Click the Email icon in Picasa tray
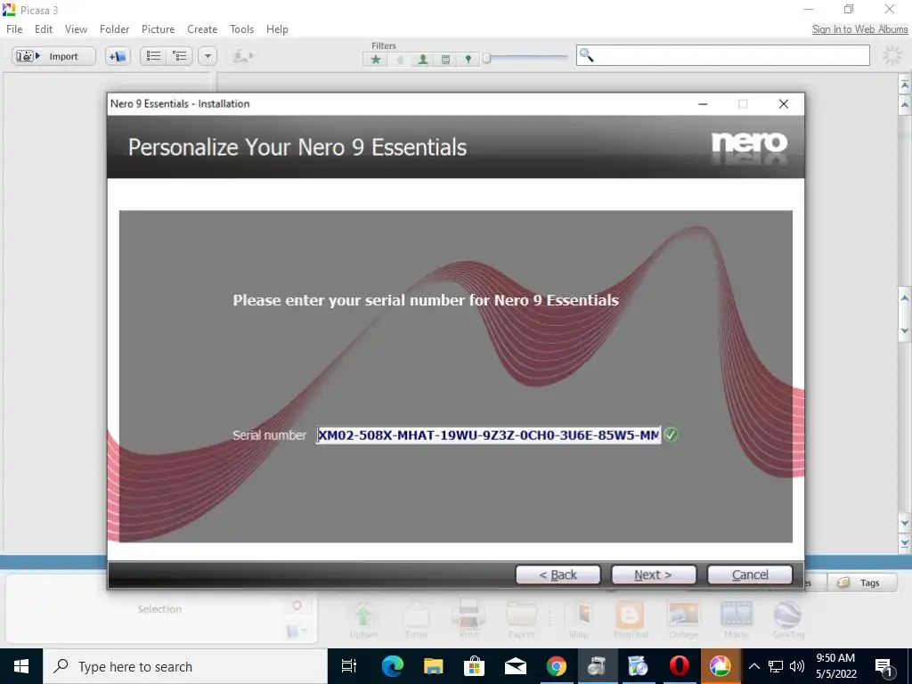Viewport: 912px width, 684px height. point(417,620)
